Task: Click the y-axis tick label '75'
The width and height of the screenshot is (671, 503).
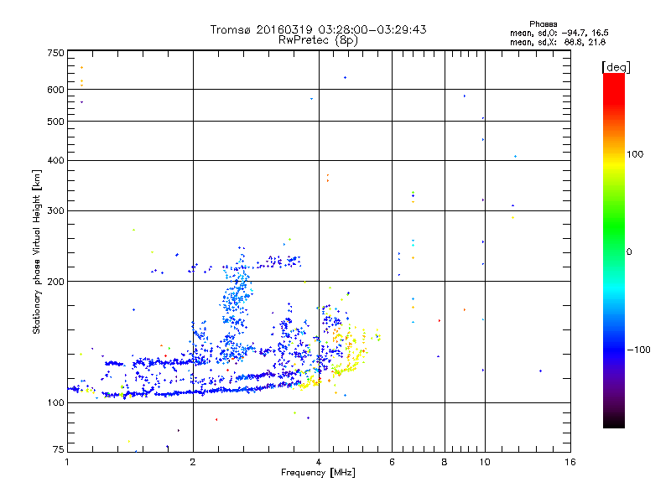Action: 59,449
